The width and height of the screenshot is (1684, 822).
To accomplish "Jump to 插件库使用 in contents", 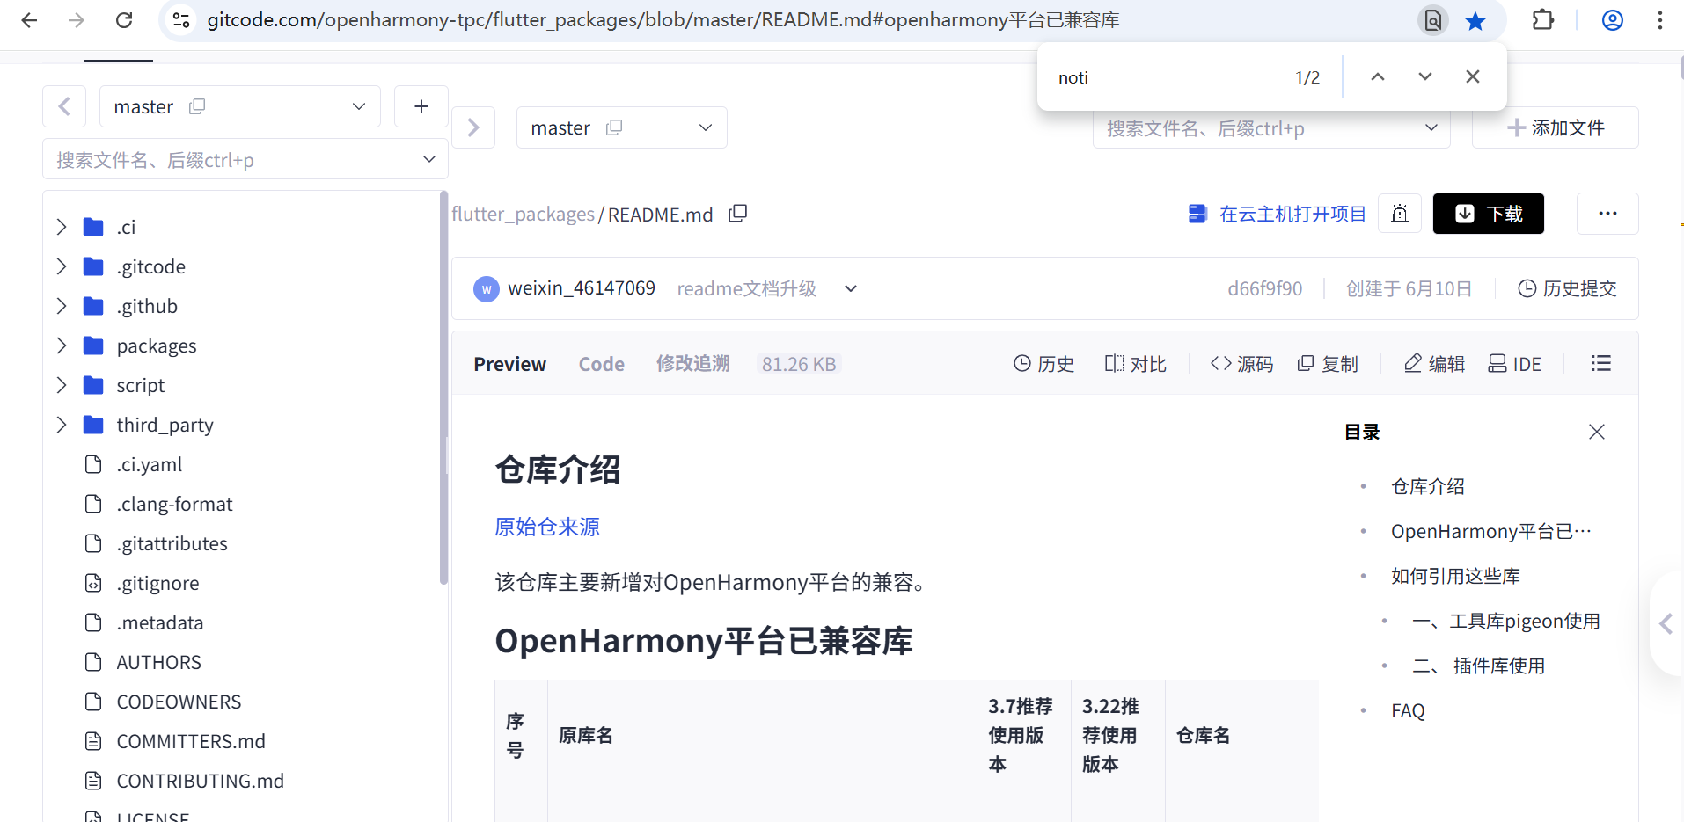I will [1479, 666].
